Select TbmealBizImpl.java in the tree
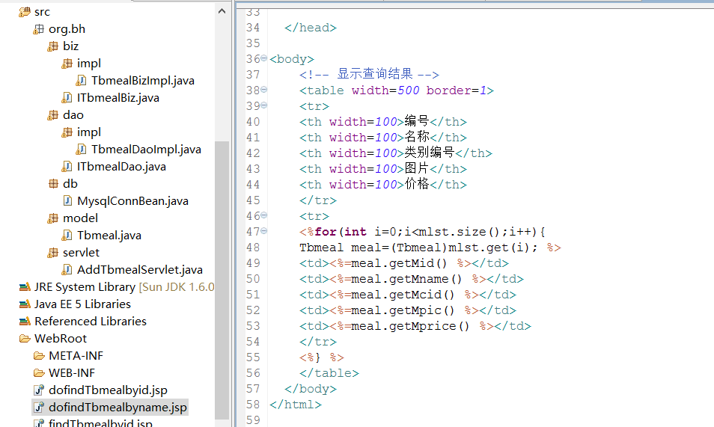Image resolution: width=714 pixels, height=427 pixels. tap(142, 81)
